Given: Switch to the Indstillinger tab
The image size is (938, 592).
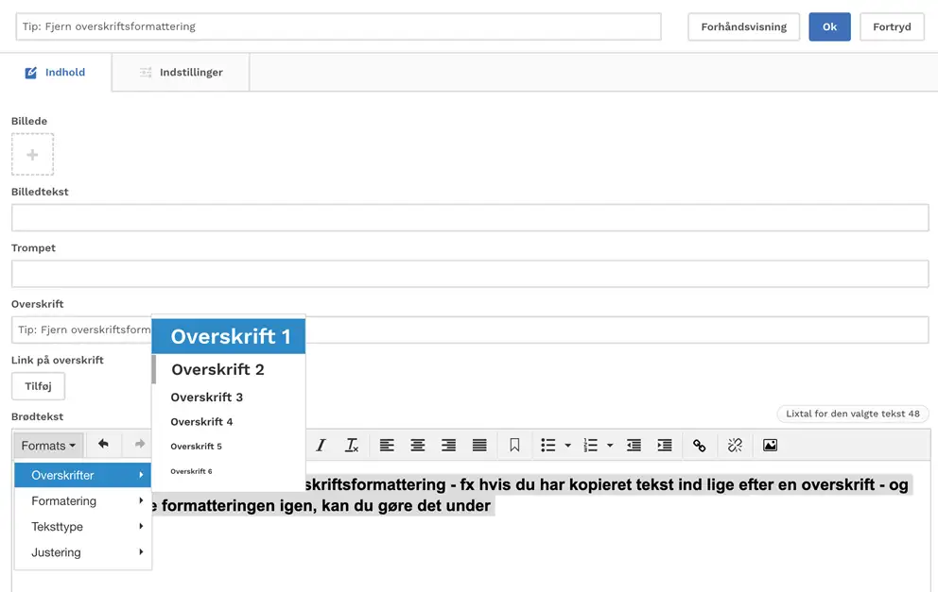Looking at the screenshot, I should [x=181, y=73].
